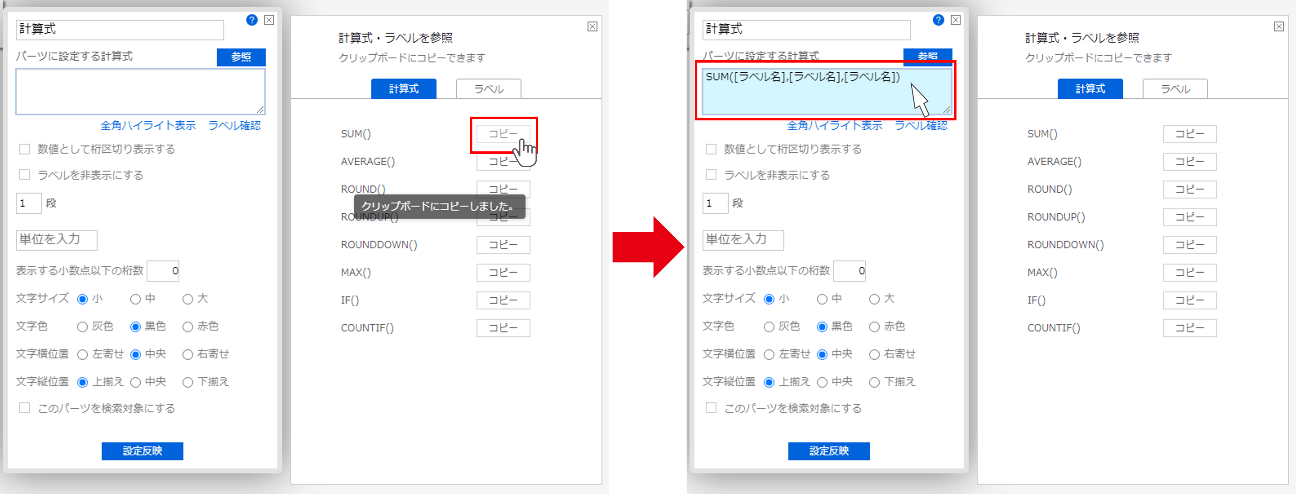1296x494 pixels.
Task: Select 文字横位置 右寄せ in left dialog
Action: pyautogui.click(x=188, y=355)
